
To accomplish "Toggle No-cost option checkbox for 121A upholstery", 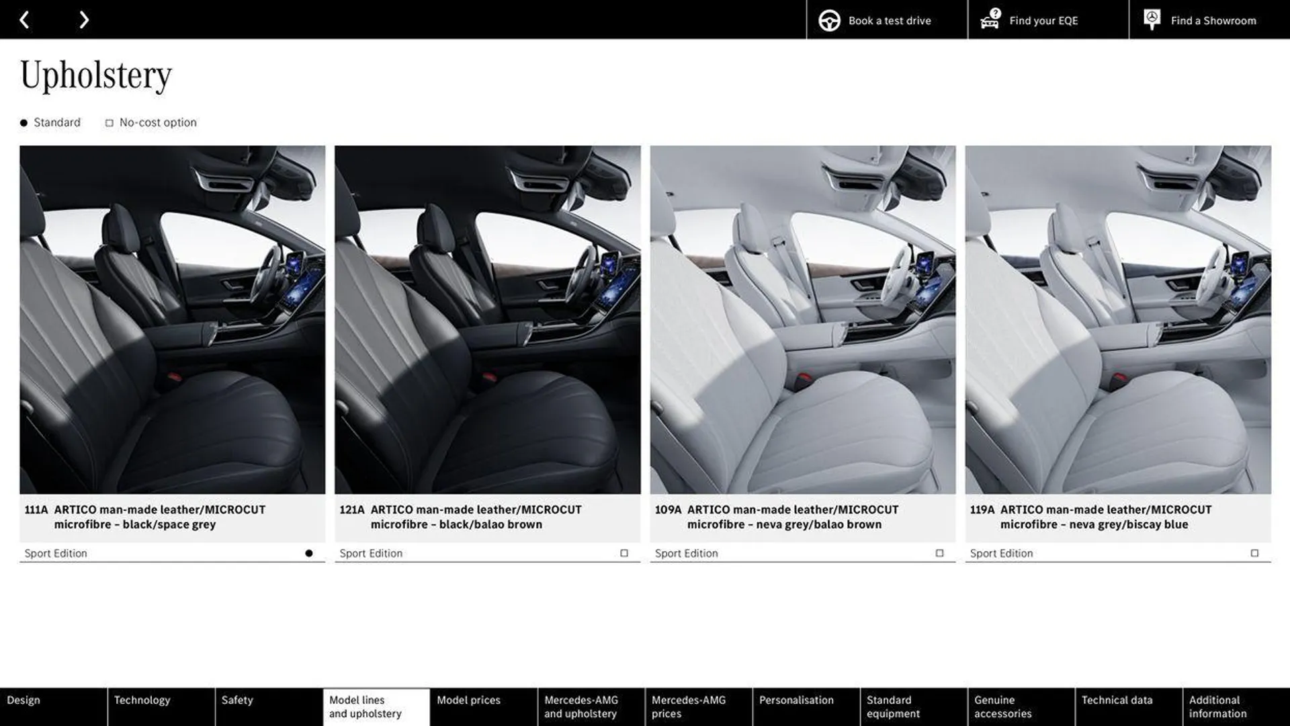I will click(625, 553).
